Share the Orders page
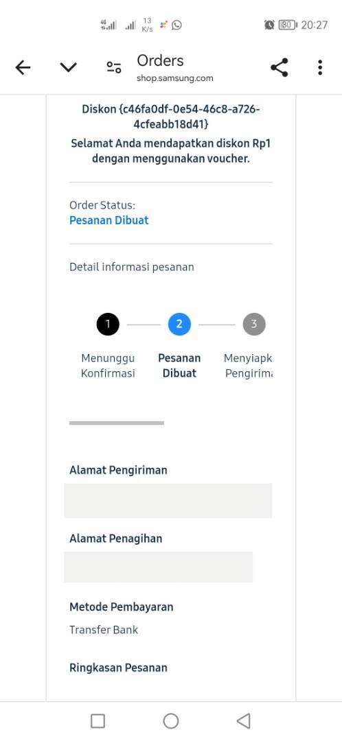342x741 pixels. click(280, 67)
